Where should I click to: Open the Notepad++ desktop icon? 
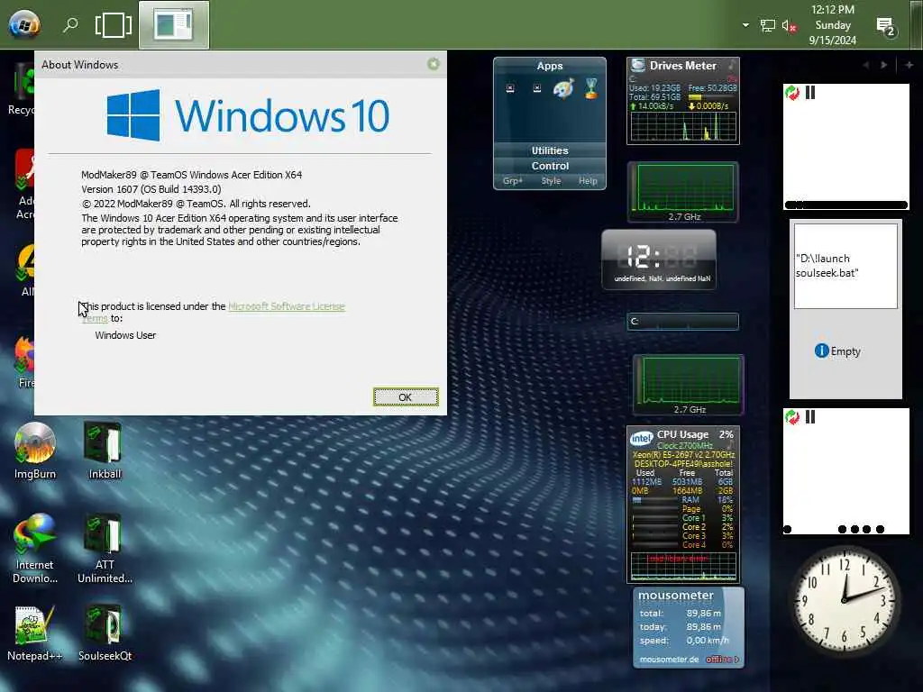(35, 633)
